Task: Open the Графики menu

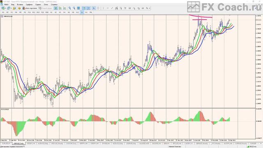Action: tap(29, 5)
